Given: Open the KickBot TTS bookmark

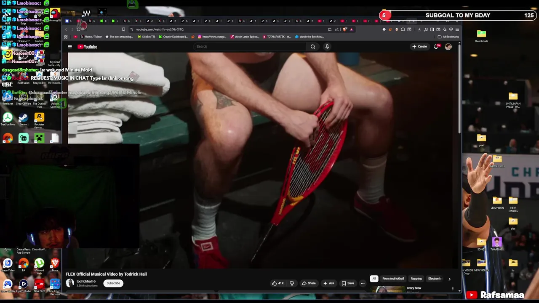Looking at the screenshot, I should tap(147, 37).
